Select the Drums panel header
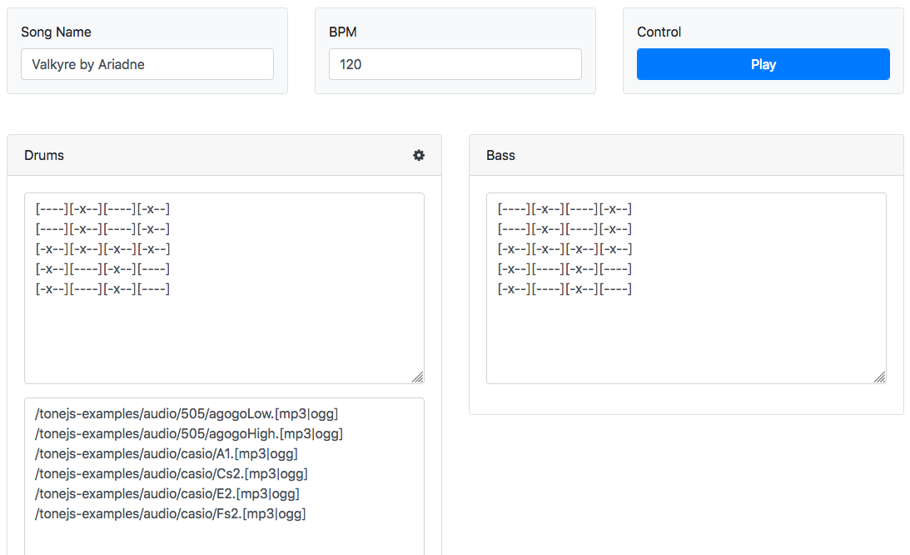910x555 pixels. click(x=43, y=155)
